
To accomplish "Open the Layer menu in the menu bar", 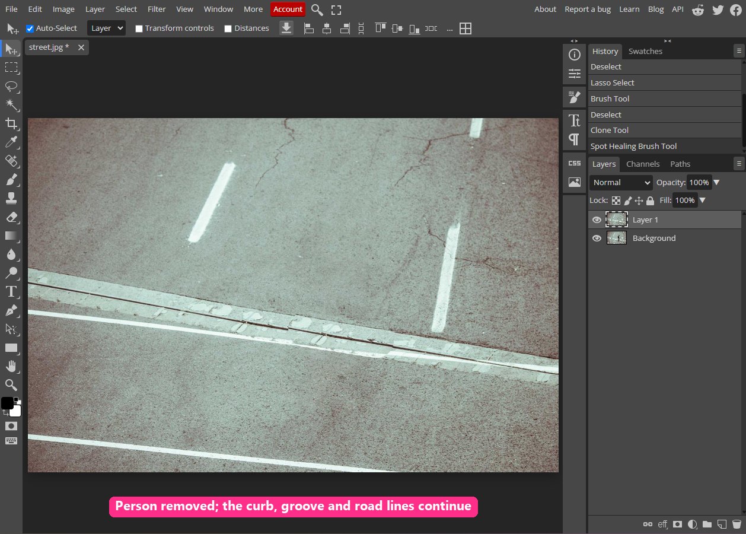I will click(95, 9).
